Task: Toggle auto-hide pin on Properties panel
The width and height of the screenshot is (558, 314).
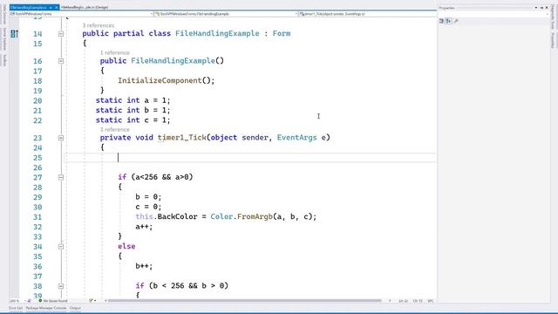Action: [x=541, y=8]
